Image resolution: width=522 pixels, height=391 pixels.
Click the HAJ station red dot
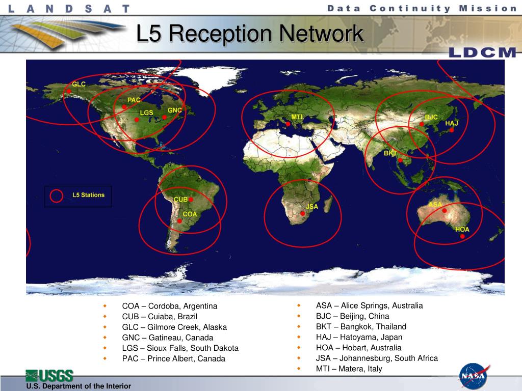452,130
